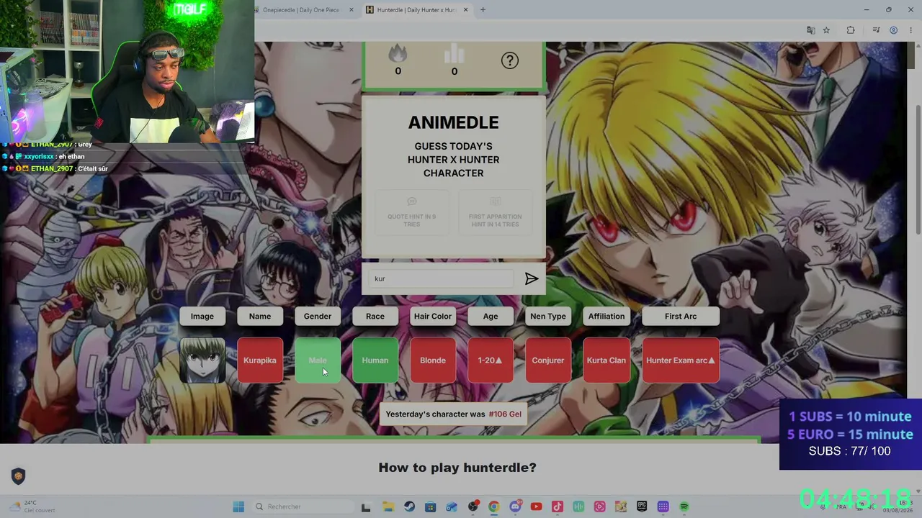Viewport: 922px width, 518px height.
Task: Click the character name input field
Action: [441, 278]
